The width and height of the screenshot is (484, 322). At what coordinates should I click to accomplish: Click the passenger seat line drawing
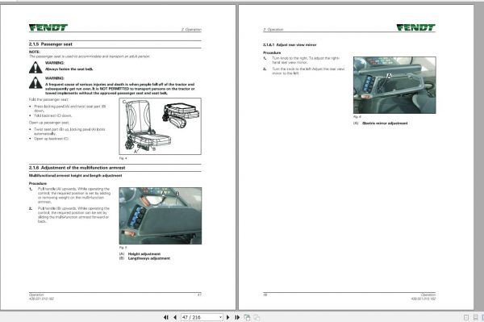[161, 126]
